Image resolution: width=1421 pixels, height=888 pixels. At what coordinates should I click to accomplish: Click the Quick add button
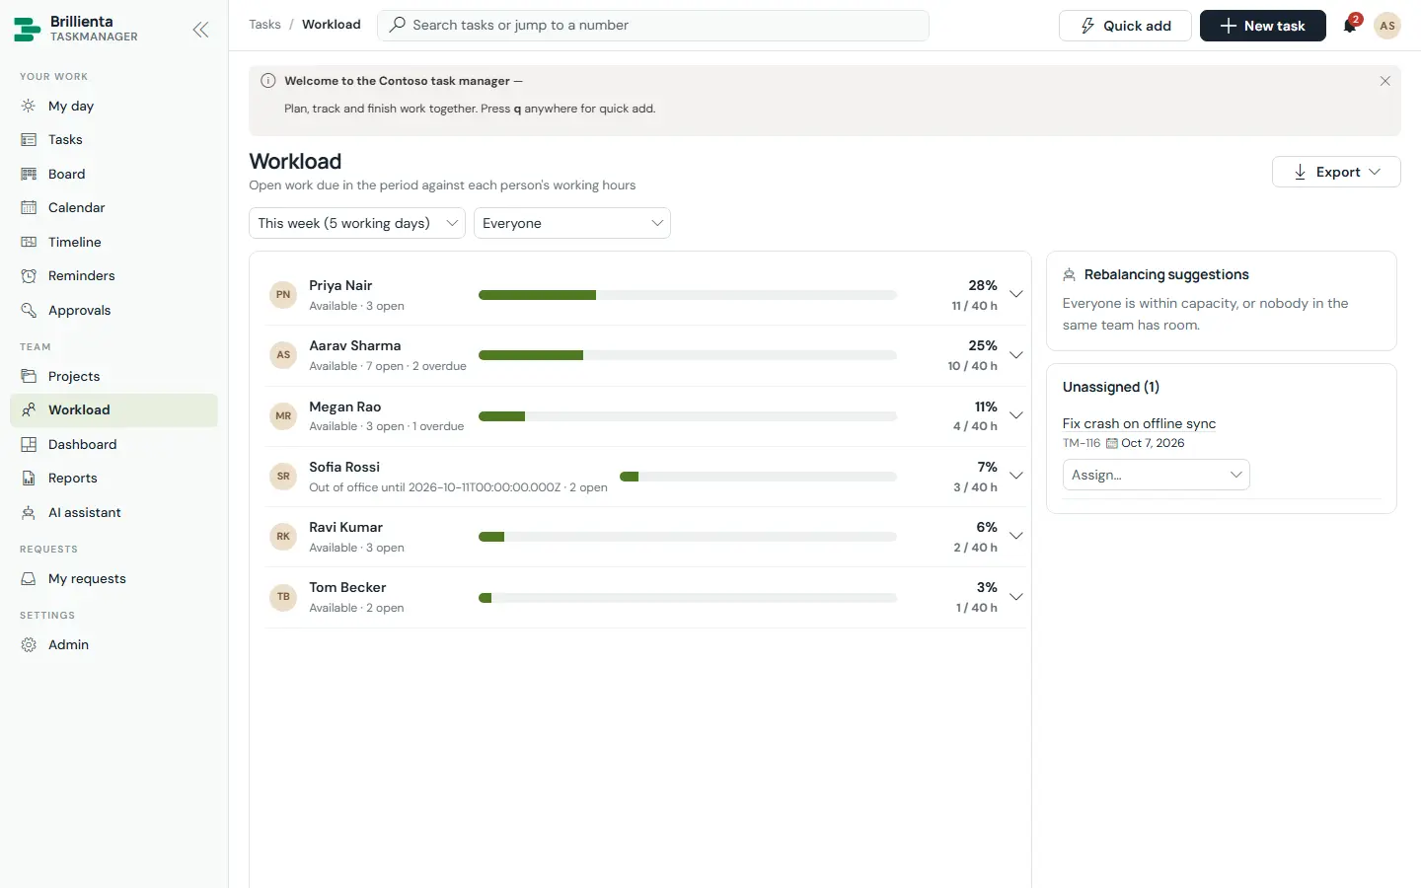1125,26
